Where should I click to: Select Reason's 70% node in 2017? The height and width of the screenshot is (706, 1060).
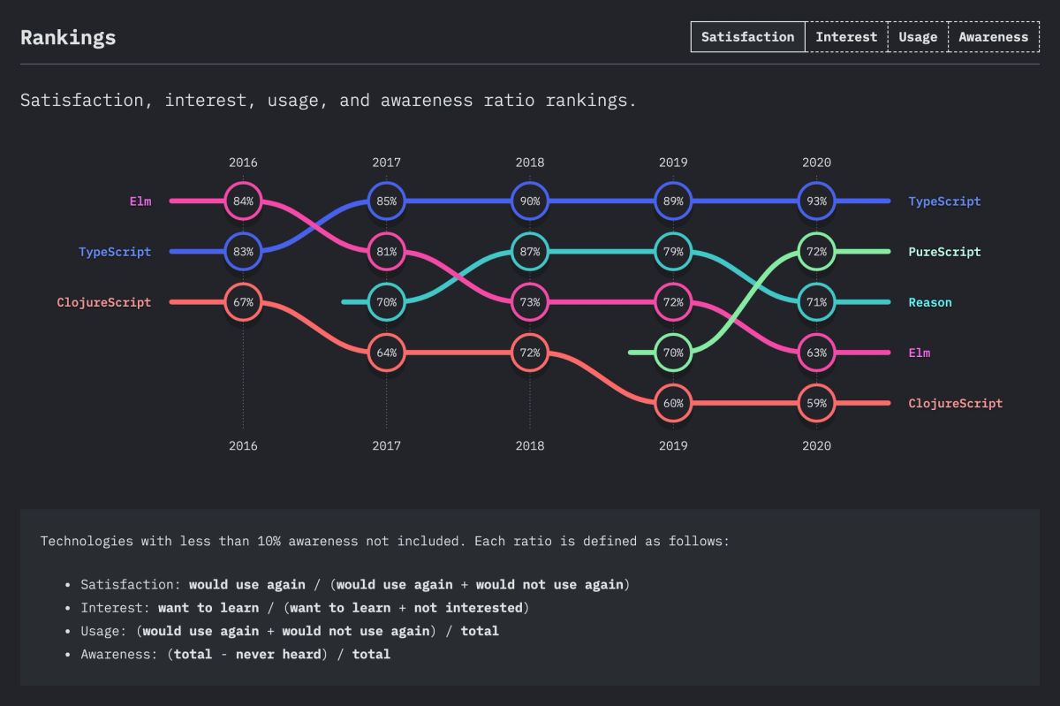tap(386, 302)
